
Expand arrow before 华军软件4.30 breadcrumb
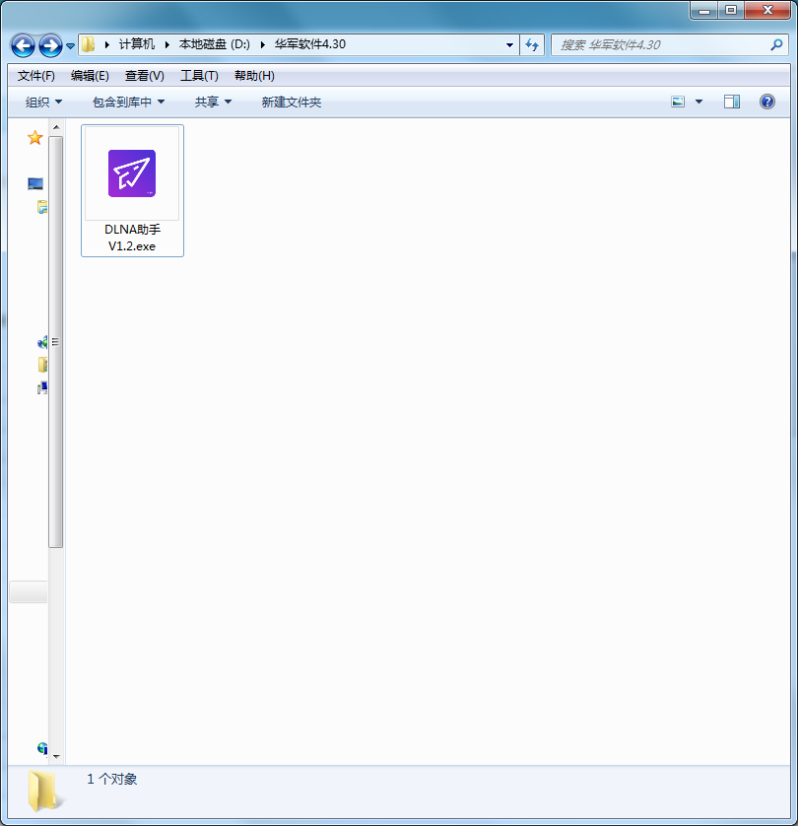tap(262, 44)
